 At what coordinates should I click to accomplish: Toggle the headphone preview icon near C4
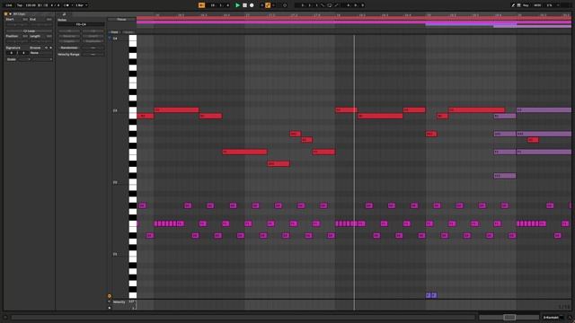click(110, 38)
